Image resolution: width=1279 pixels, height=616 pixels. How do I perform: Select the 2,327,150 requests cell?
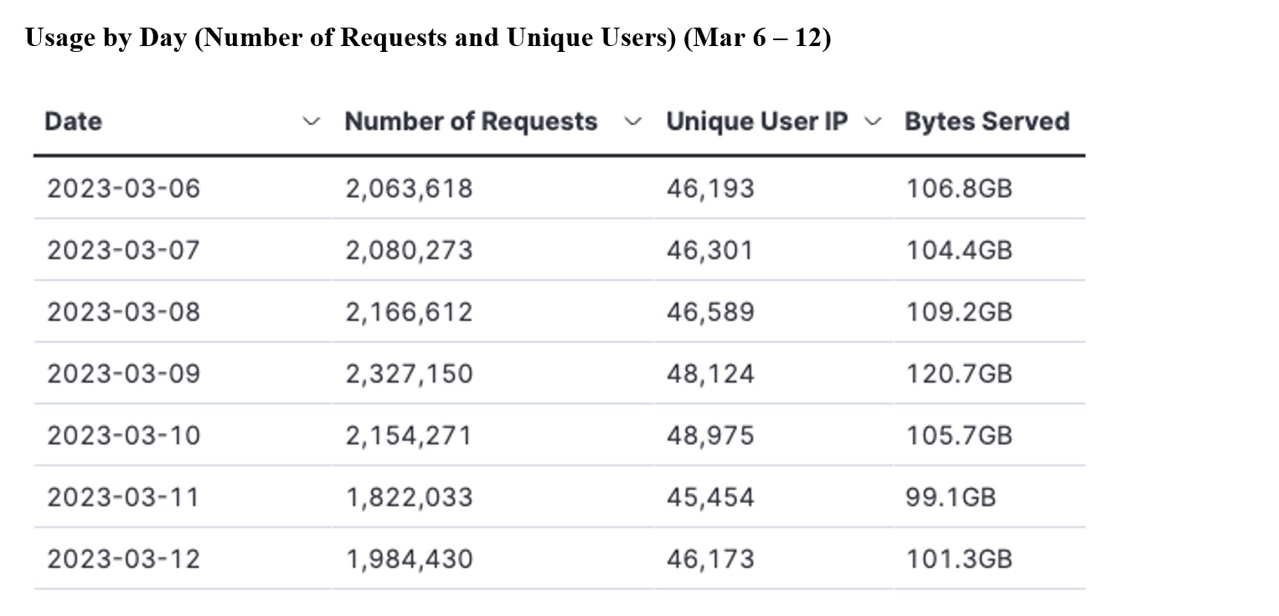[x=410, y=373]
